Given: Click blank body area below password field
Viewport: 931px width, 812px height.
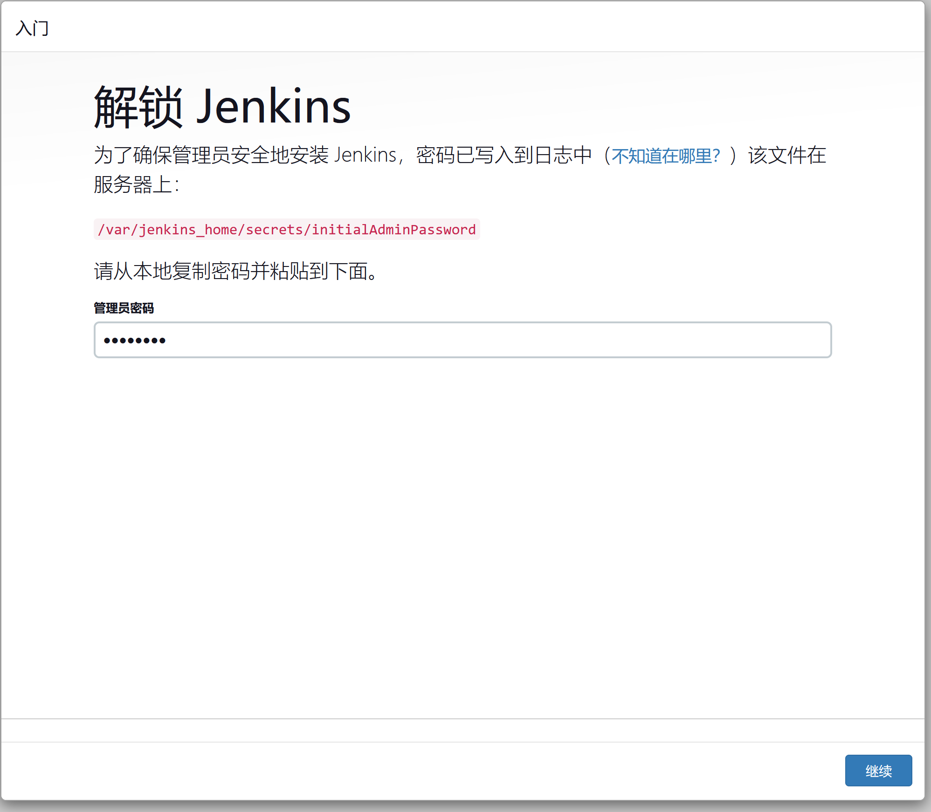Looking at the screenshot, I should (462, 512).
